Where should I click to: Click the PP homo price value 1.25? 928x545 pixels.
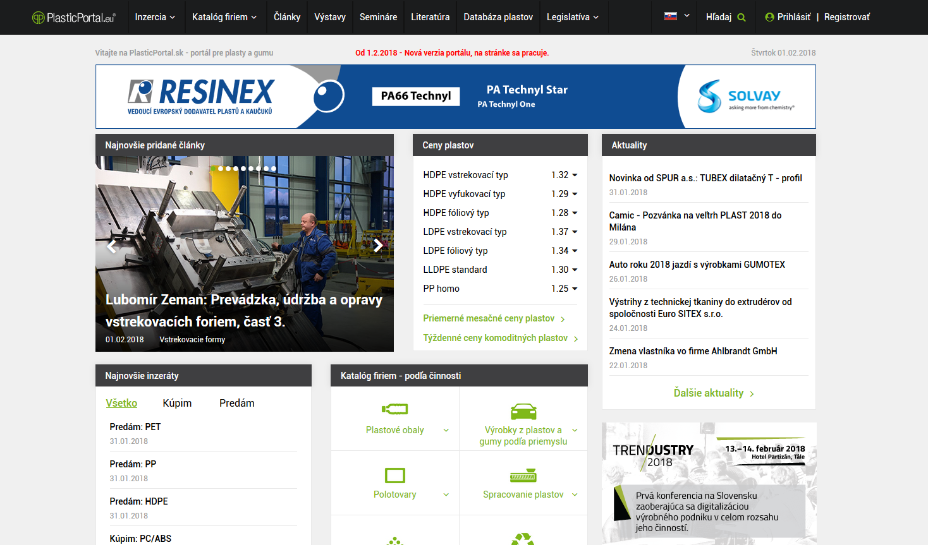[559, 289]
